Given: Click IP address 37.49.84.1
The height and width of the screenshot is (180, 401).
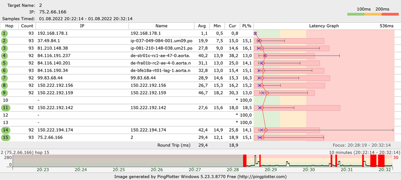Looking at the screenshot, I should tap(49, 41).
